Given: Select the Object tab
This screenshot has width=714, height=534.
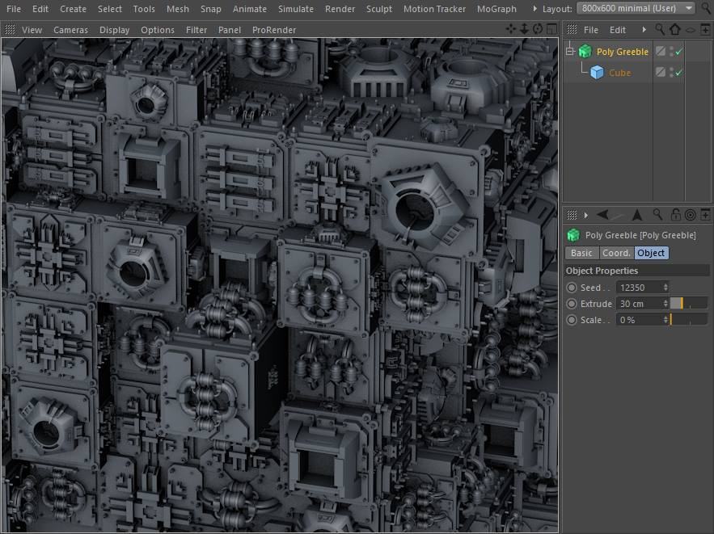Looking at the screenshot, I should click(651, 253).
